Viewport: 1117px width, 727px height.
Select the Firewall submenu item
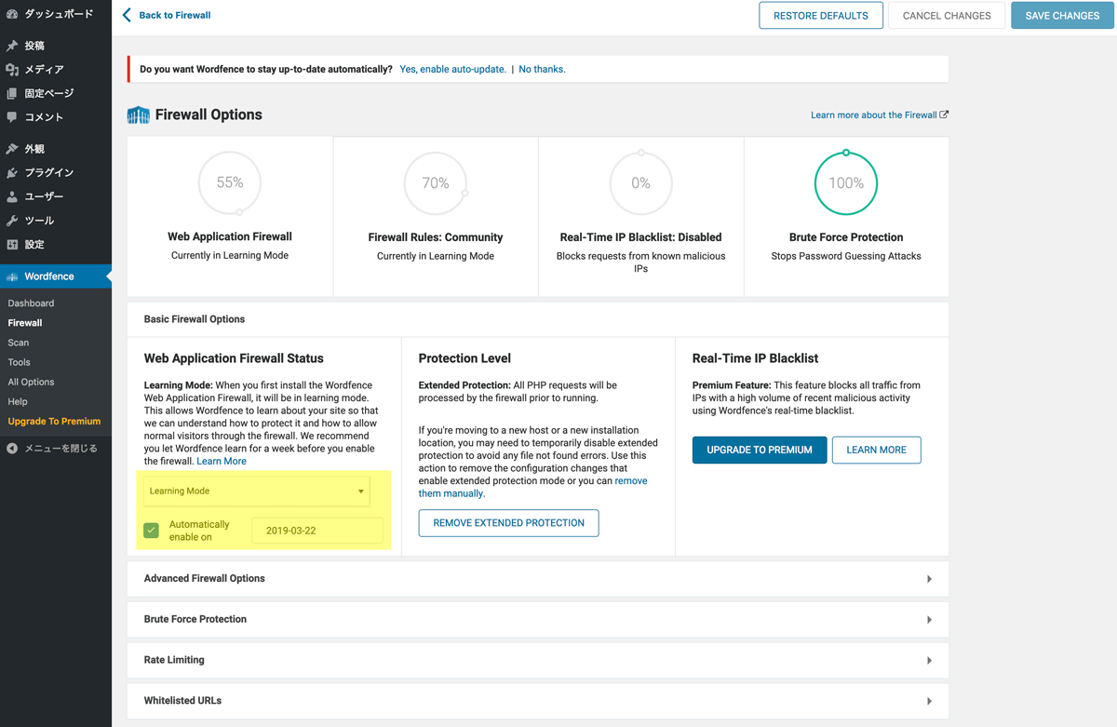pos(25,323)
